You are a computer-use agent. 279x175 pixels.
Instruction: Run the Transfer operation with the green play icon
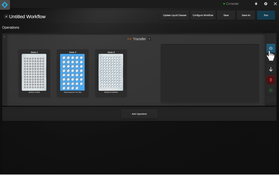click(x=271, y=90)
